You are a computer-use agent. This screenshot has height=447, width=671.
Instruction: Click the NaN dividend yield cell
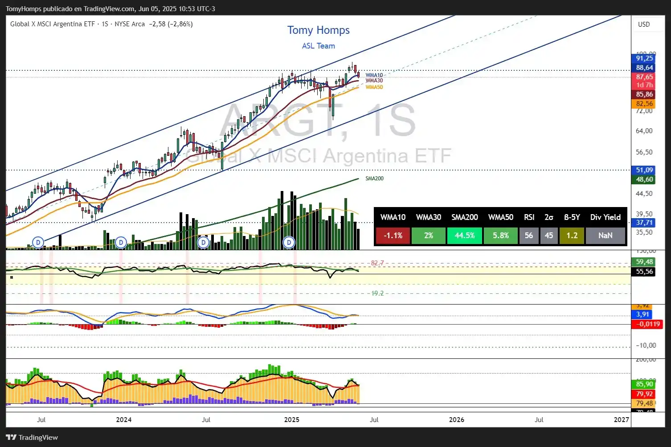coord(606,236)
